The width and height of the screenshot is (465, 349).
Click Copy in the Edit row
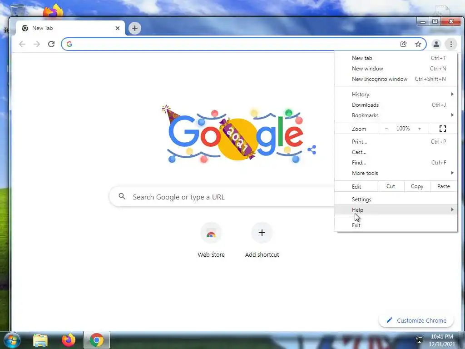[417, 186]
